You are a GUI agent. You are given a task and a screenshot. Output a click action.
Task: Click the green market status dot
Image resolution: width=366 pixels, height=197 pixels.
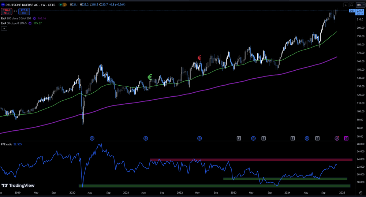[60, 5]
